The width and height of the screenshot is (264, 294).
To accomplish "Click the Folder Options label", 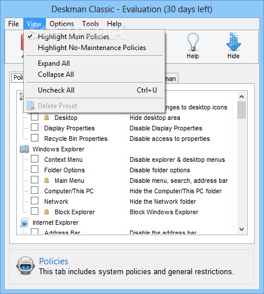I will [x=65, y=170].
